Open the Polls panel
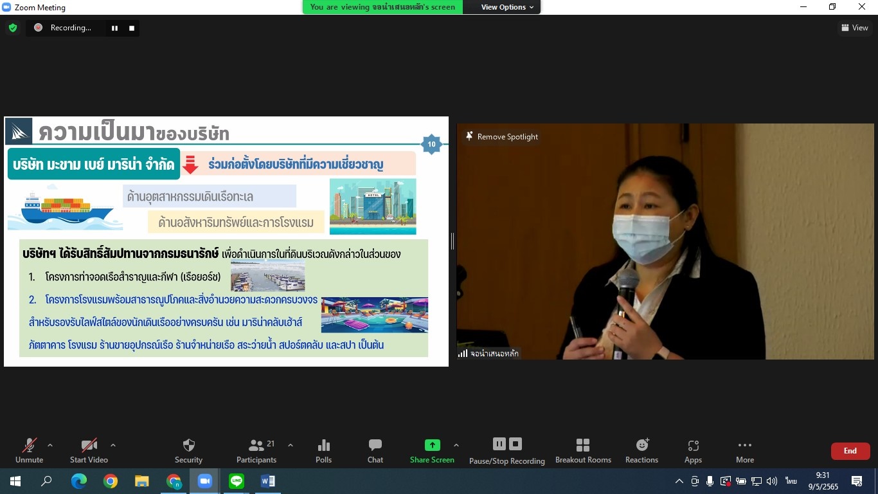This screenshot has height=494, width=878. (x=323, y=450)
